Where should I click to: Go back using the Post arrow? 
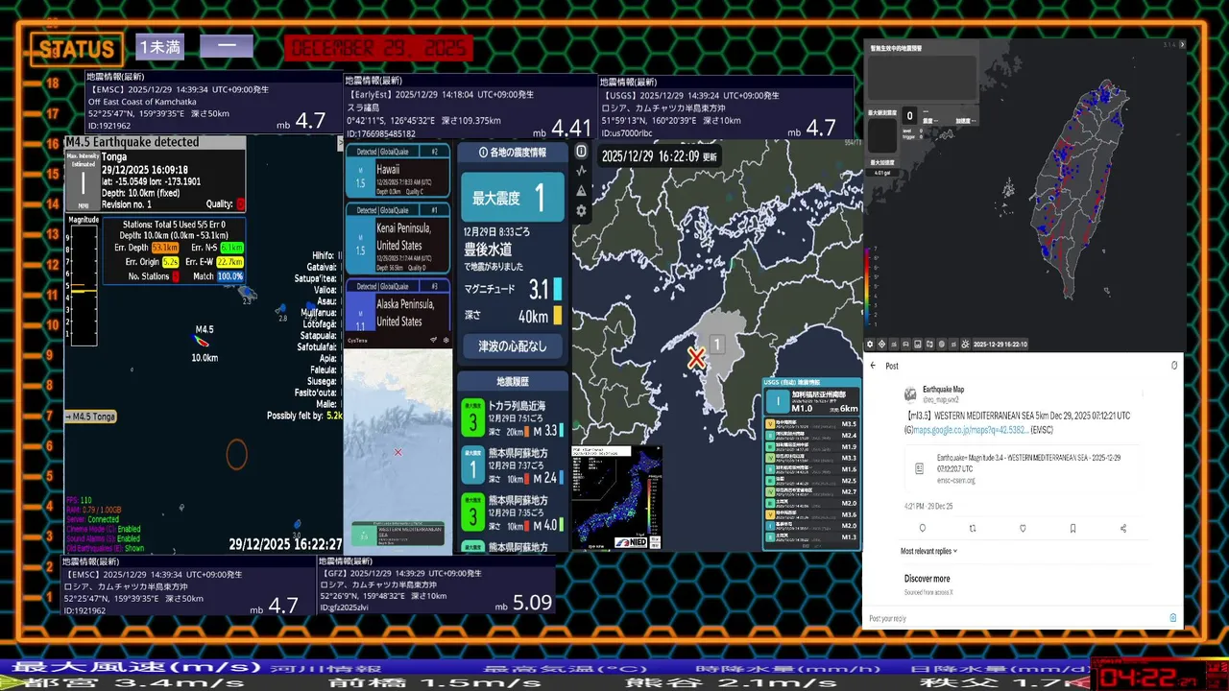[x=873, y=366]
